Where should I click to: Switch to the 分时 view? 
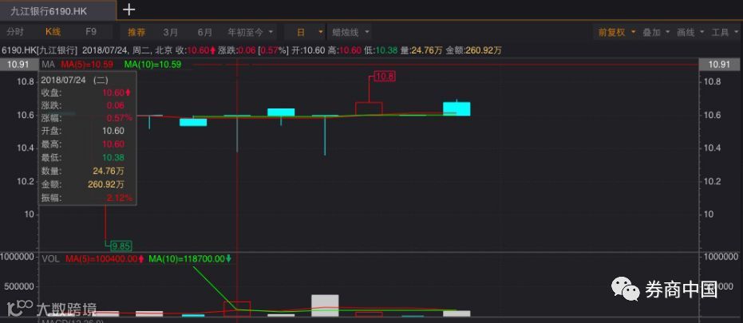pos(15,32)
